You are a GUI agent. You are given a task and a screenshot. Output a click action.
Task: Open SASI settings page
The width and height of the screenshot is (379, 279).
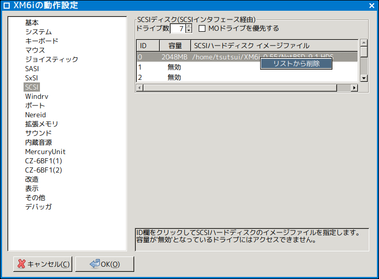click(x=32, y=69)
